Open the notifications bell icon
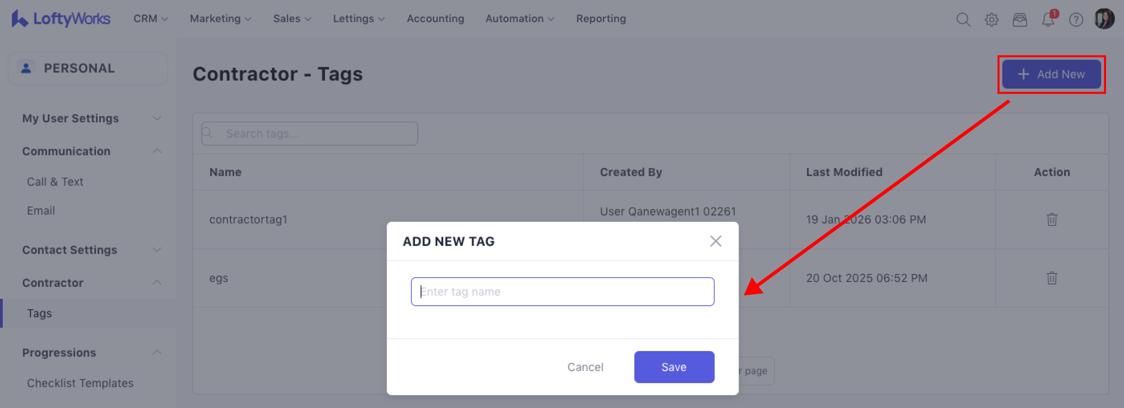The height and width of the screenshot is (408, 1124). tap(1048, 20)
